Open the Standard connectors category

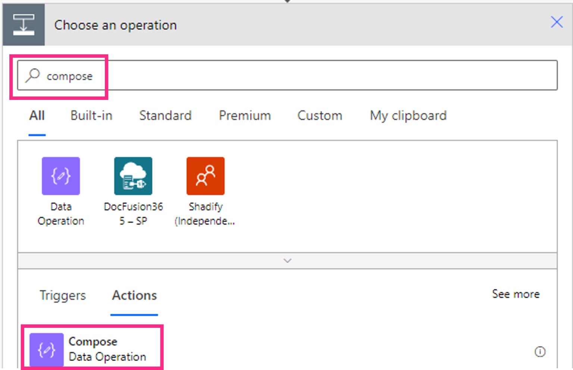point(165,116)
